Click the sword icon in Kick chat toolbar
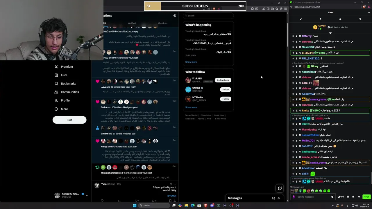The width and height of the screenshot is (372, 209). pyautogui.click(x=301, y=19)
